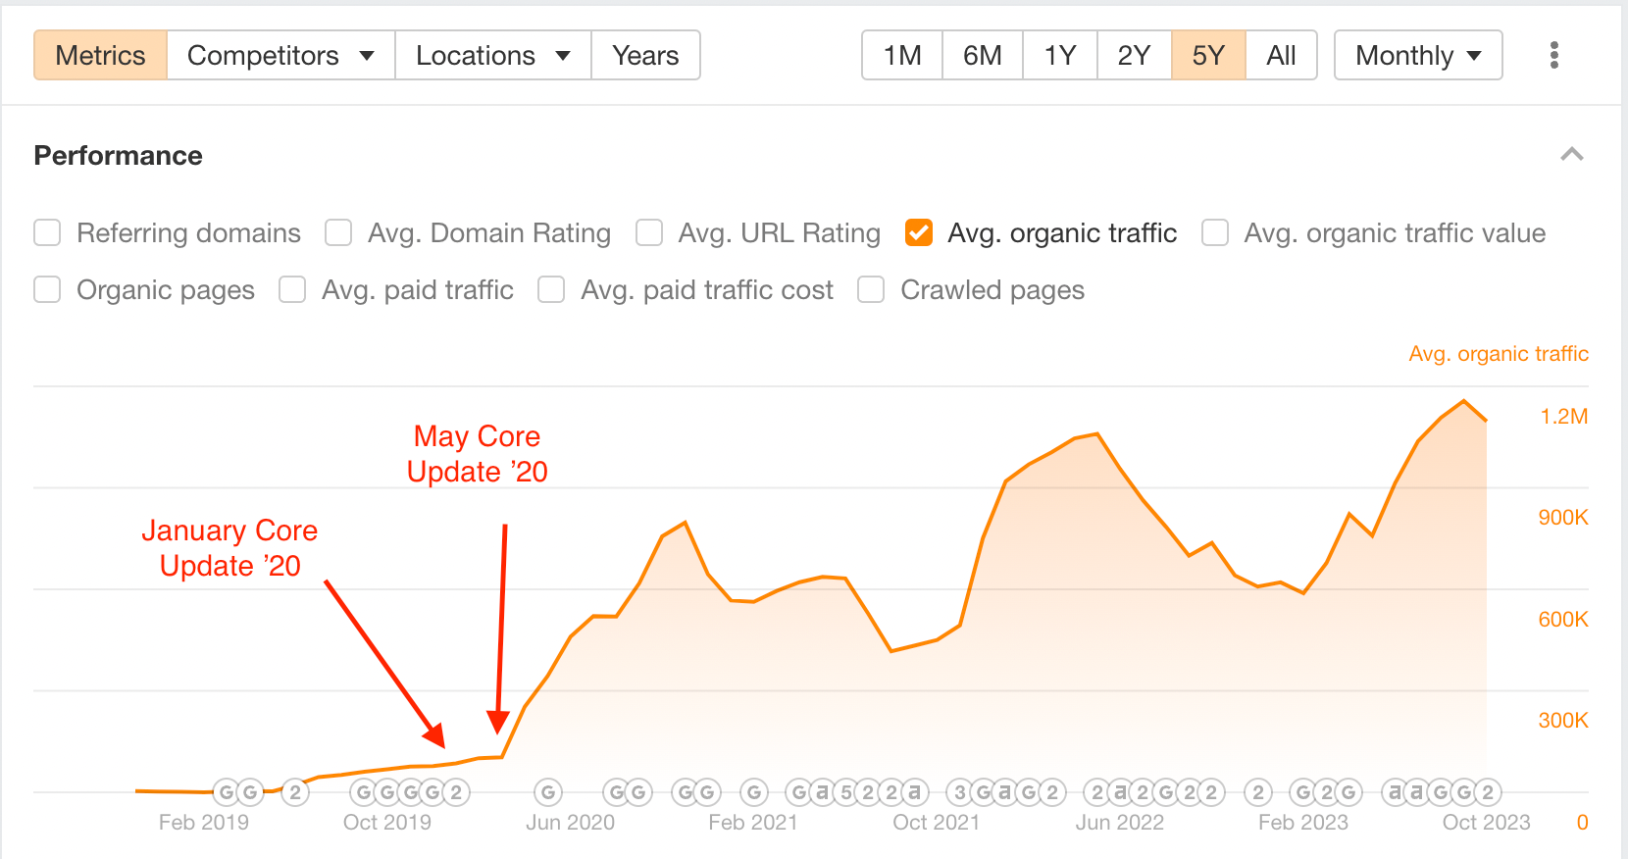1628x859 pixels.
Task: Open the Competitors dropdown
Action: [280, 55]
